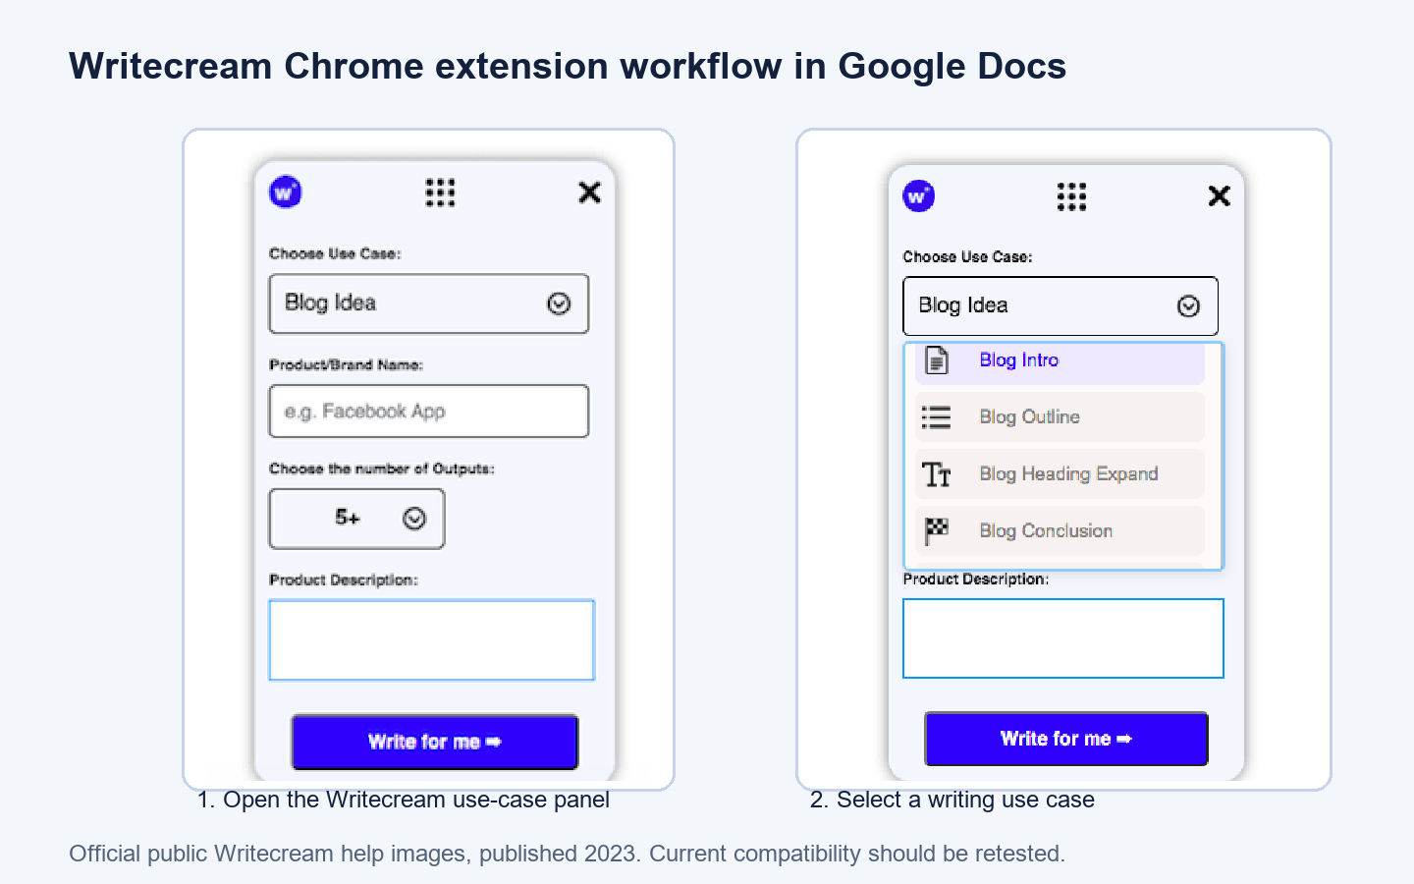The image size is (1414, 884).
Task: Select Blog Conclusion from the use case list
Action: coord(1060,530)
